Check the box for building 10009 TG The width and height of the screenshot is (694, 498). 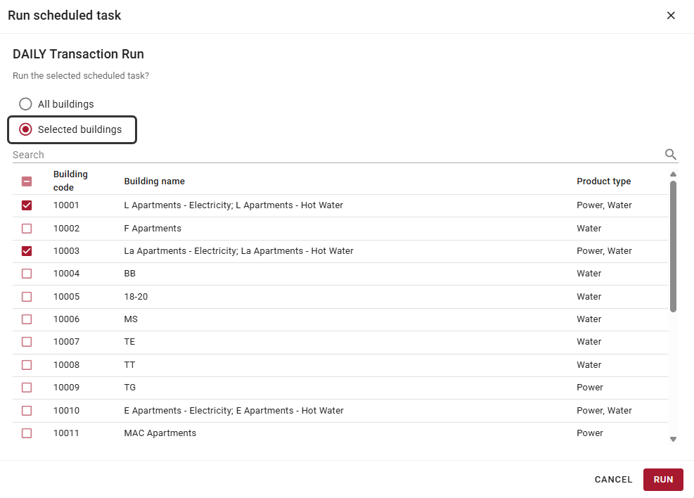click(x=27, y=388)
